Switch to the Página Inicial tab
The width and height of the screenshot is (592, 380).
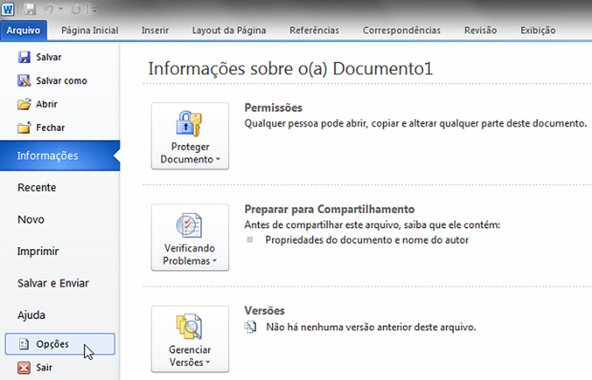[x=89, y=30]
